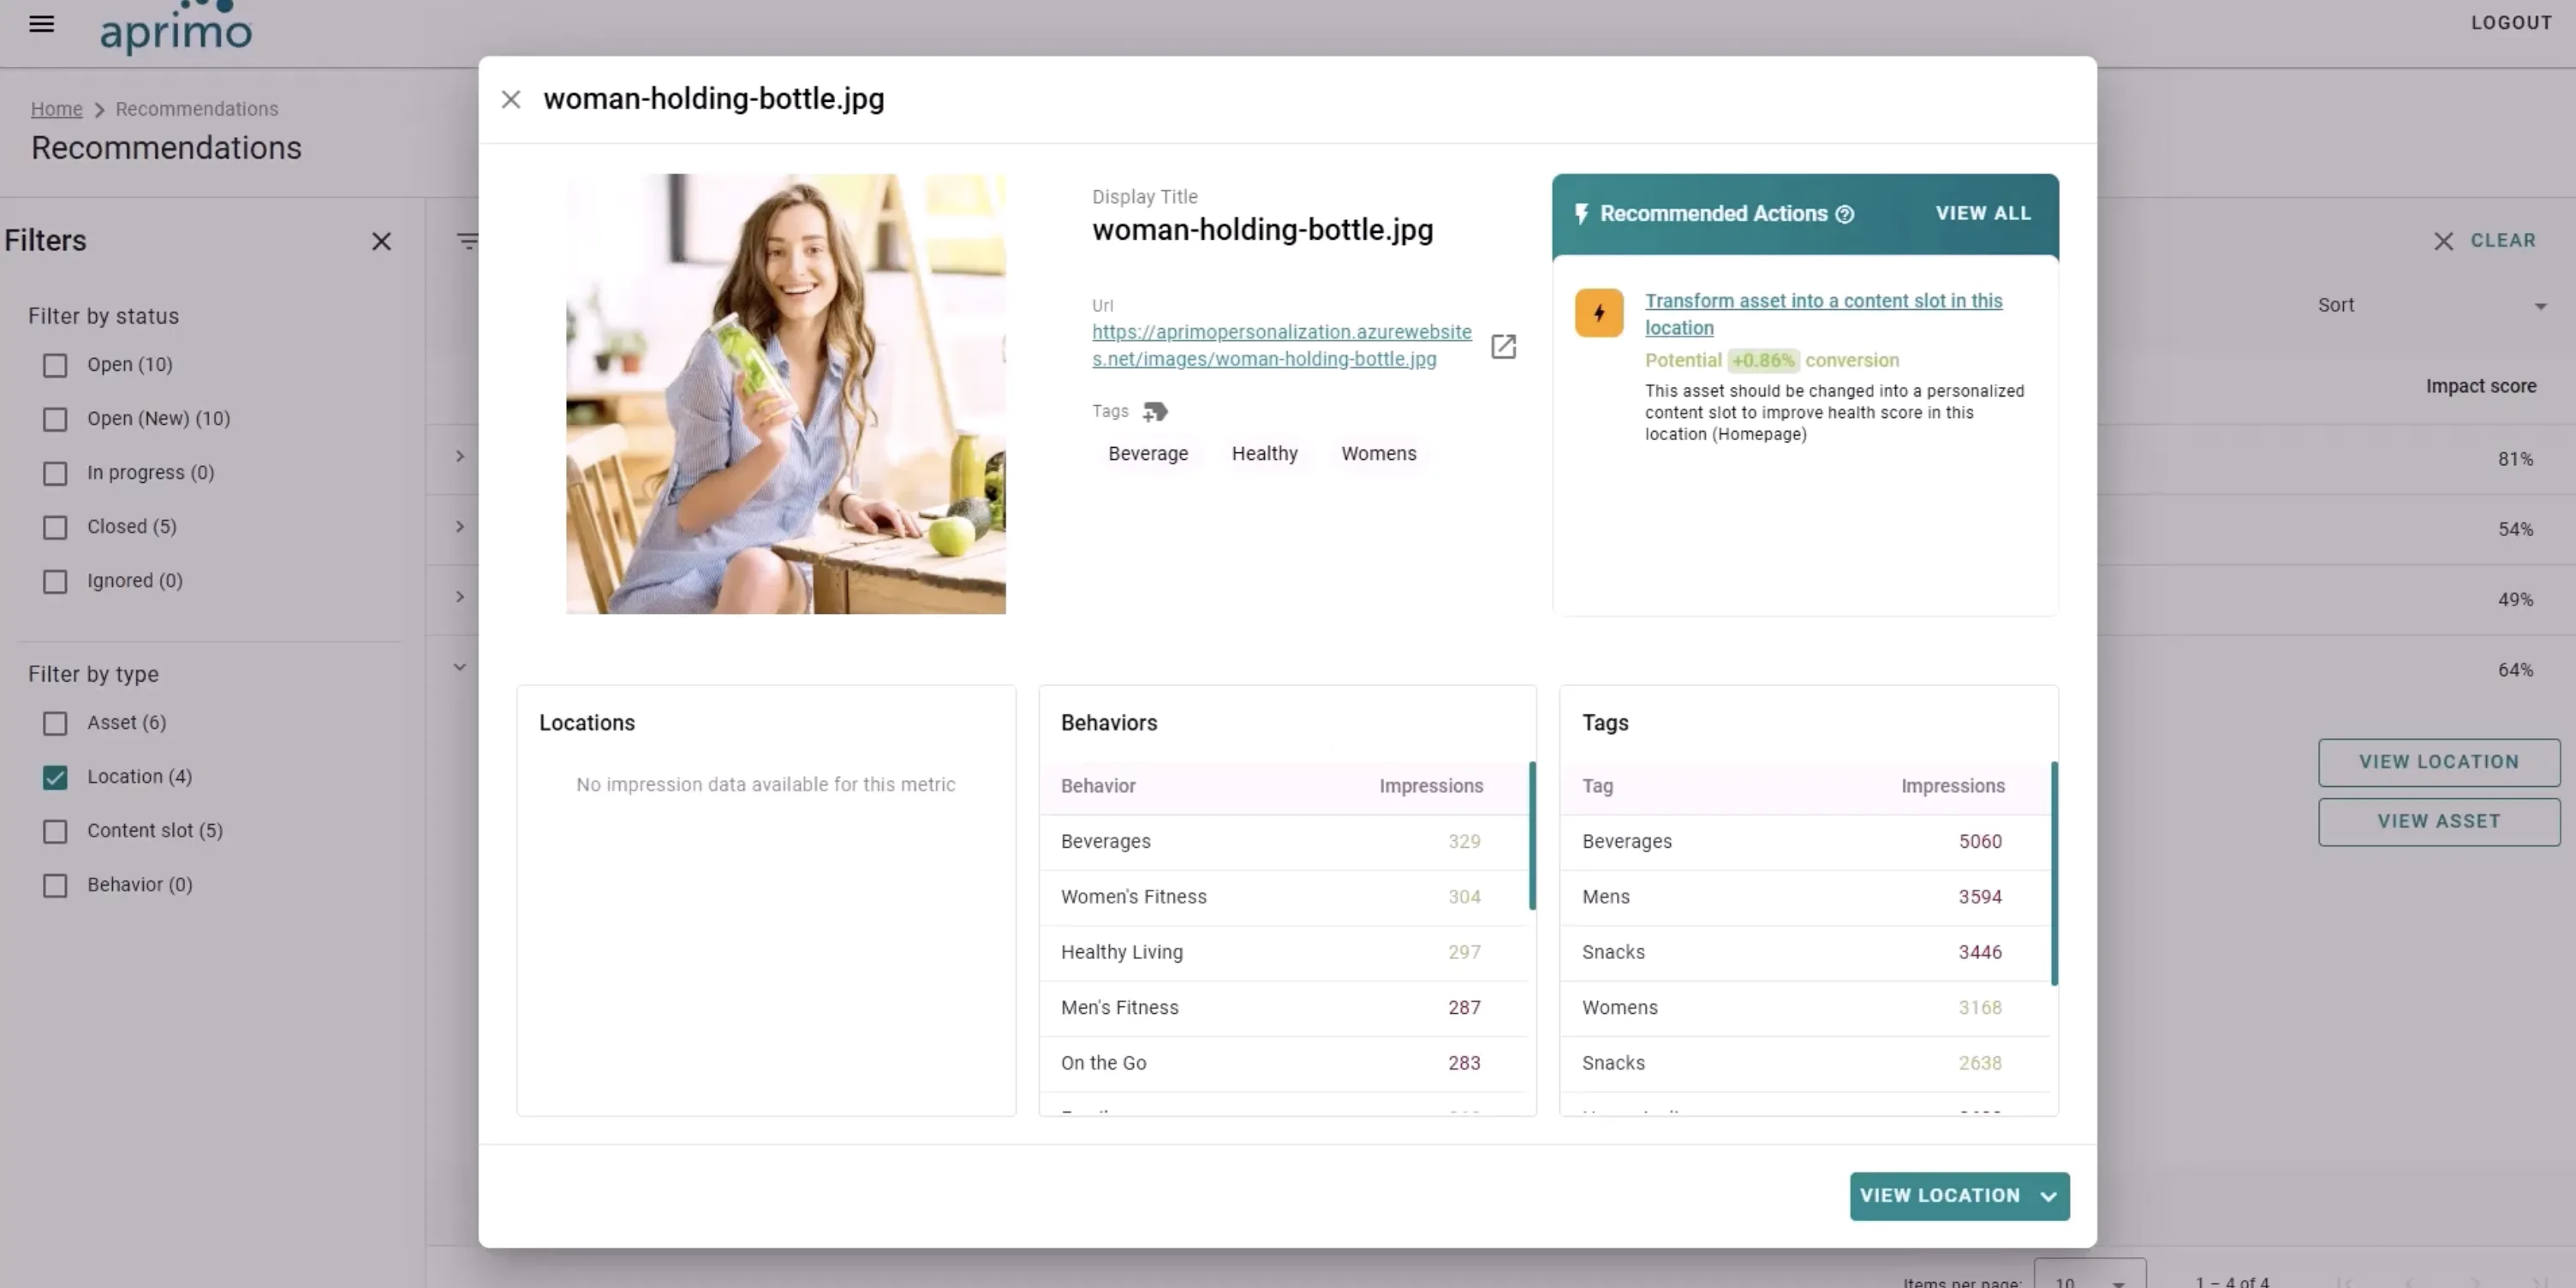Check the Open (10) status filter
The height and width of the screenshot is (1288, 2576).
(55, 365)
